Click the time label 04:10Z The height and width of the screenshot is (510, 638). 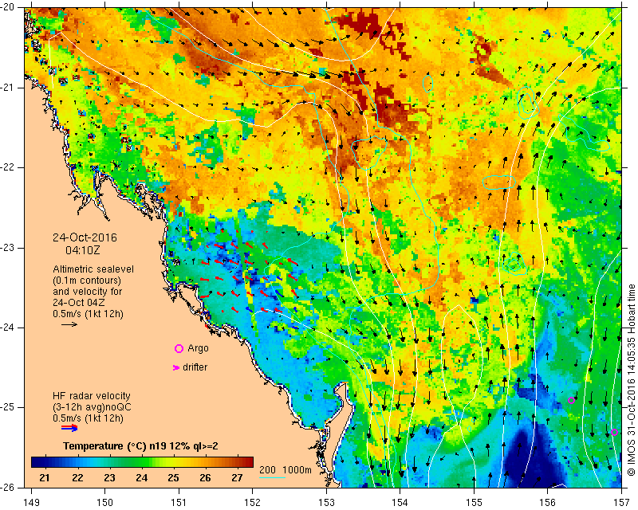coord(83,250)
